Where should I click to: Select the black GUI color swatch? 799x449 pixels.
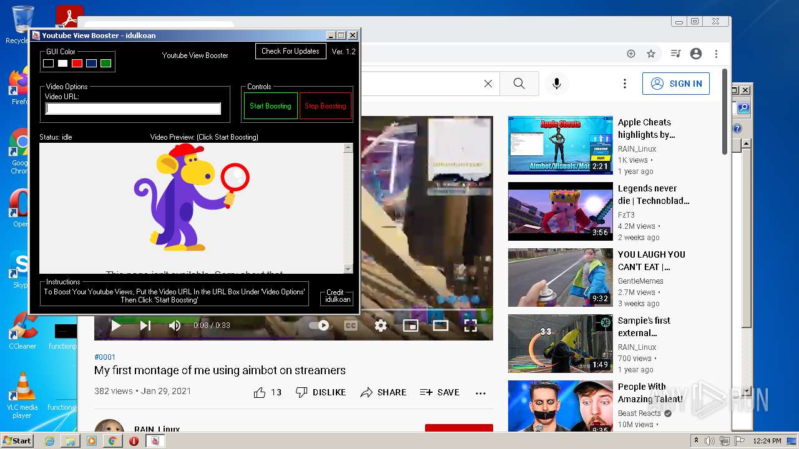[x=48, y=63]
